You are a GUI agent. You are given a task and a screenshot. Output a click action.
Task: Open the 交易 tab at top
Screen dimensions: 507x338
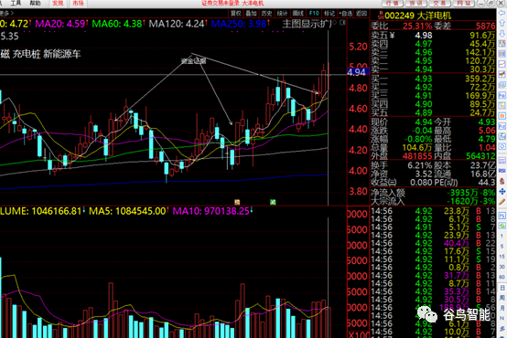tap(440, 4)
